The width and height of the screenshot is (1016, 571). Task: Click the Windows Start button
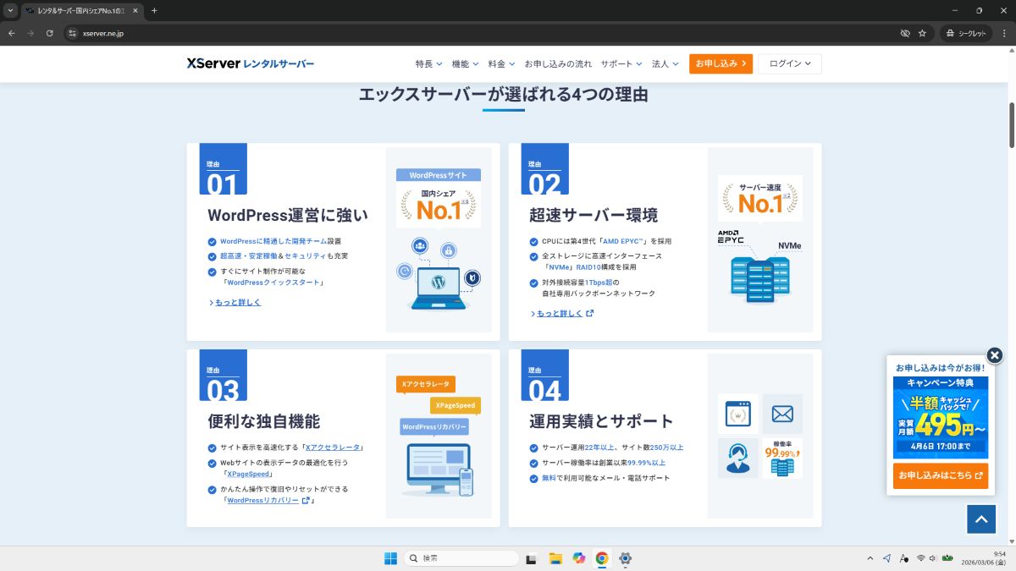[390, 558]
